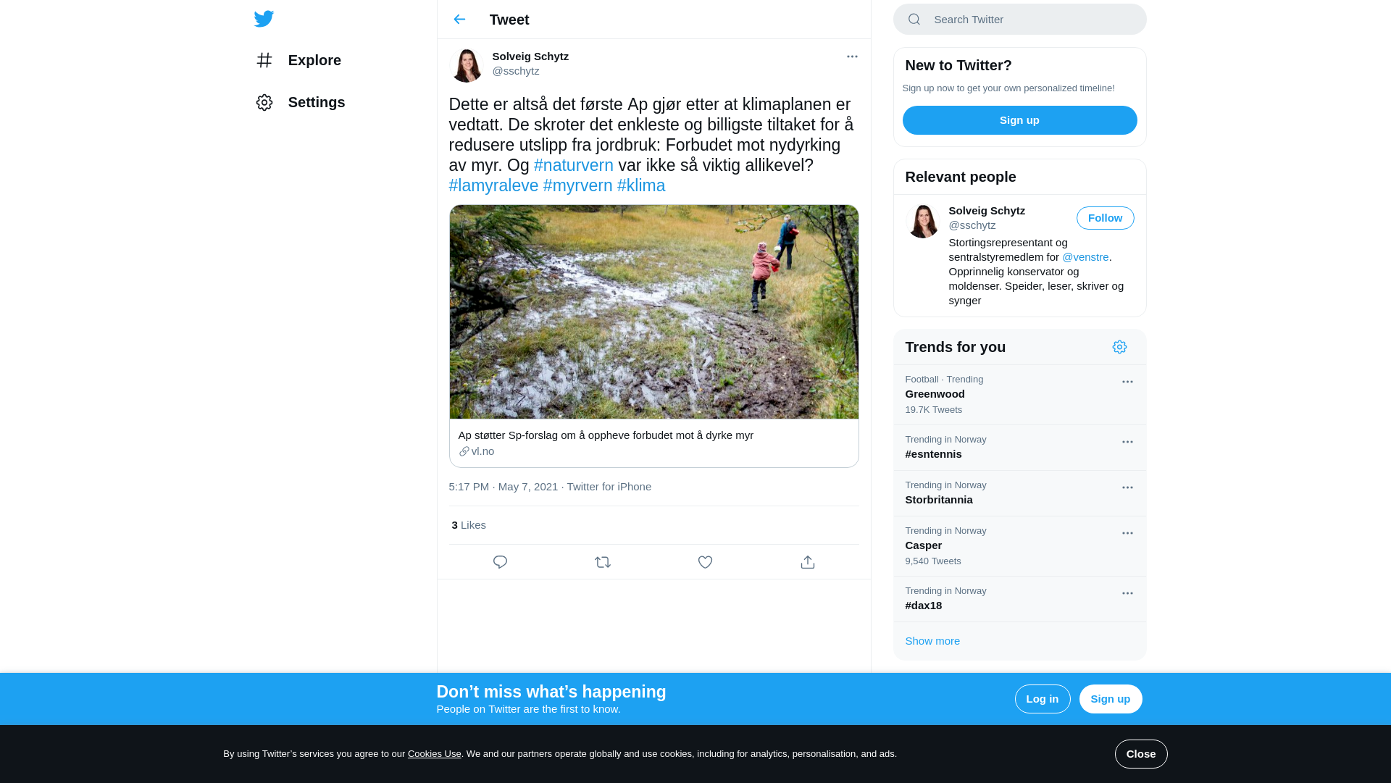Click Solveig Schytz avatar in tweet header
This screenshot has height=783, width=1391.
point(466,64)
